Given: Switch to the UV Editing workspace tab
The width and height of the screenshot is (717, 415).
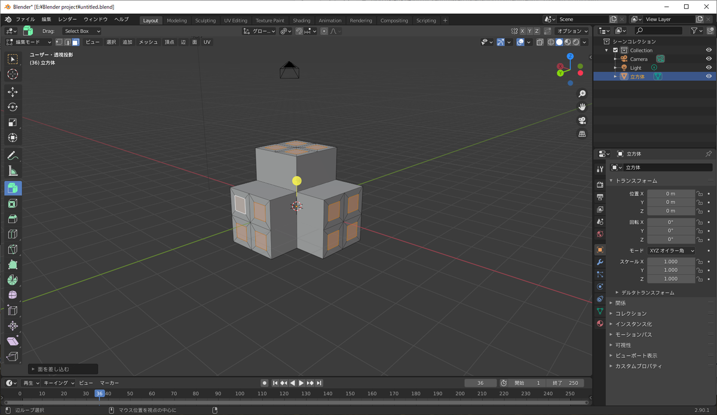Looking at the screenshot, I should [235, 20].
